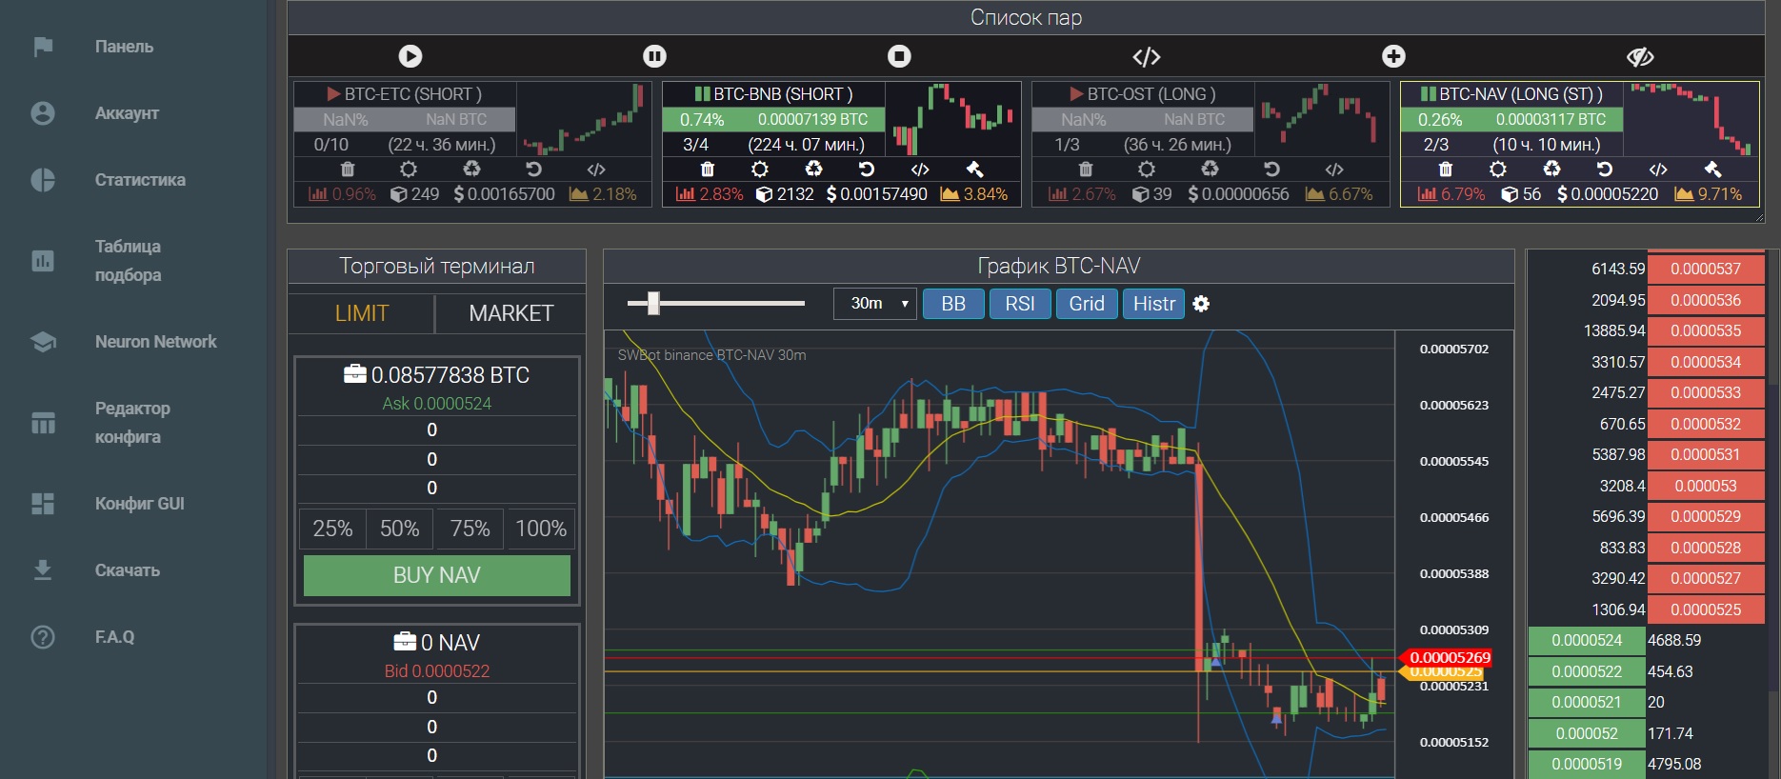This screenshot has height=779, width=1781.
Task: Toggle the Histr overlay on the chart
Action: 1153,304
